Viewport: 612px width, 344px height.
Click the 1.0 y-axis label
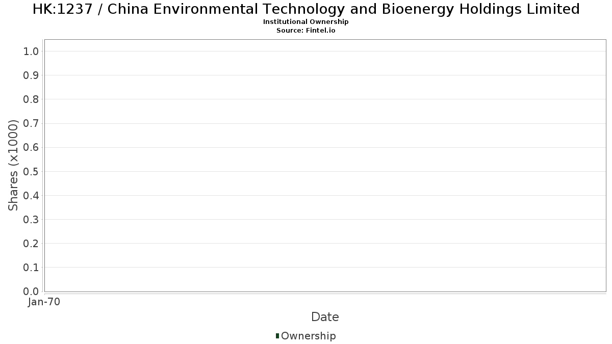31,51
